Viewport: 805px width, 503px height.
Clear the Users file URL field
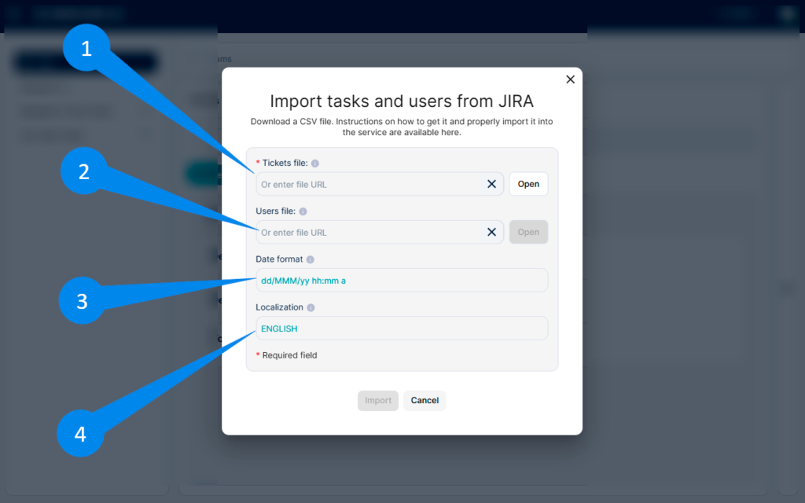491,232
